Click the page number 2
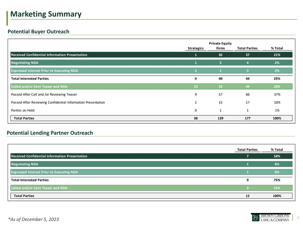This screenshot has width=303, height=227. 297,217
